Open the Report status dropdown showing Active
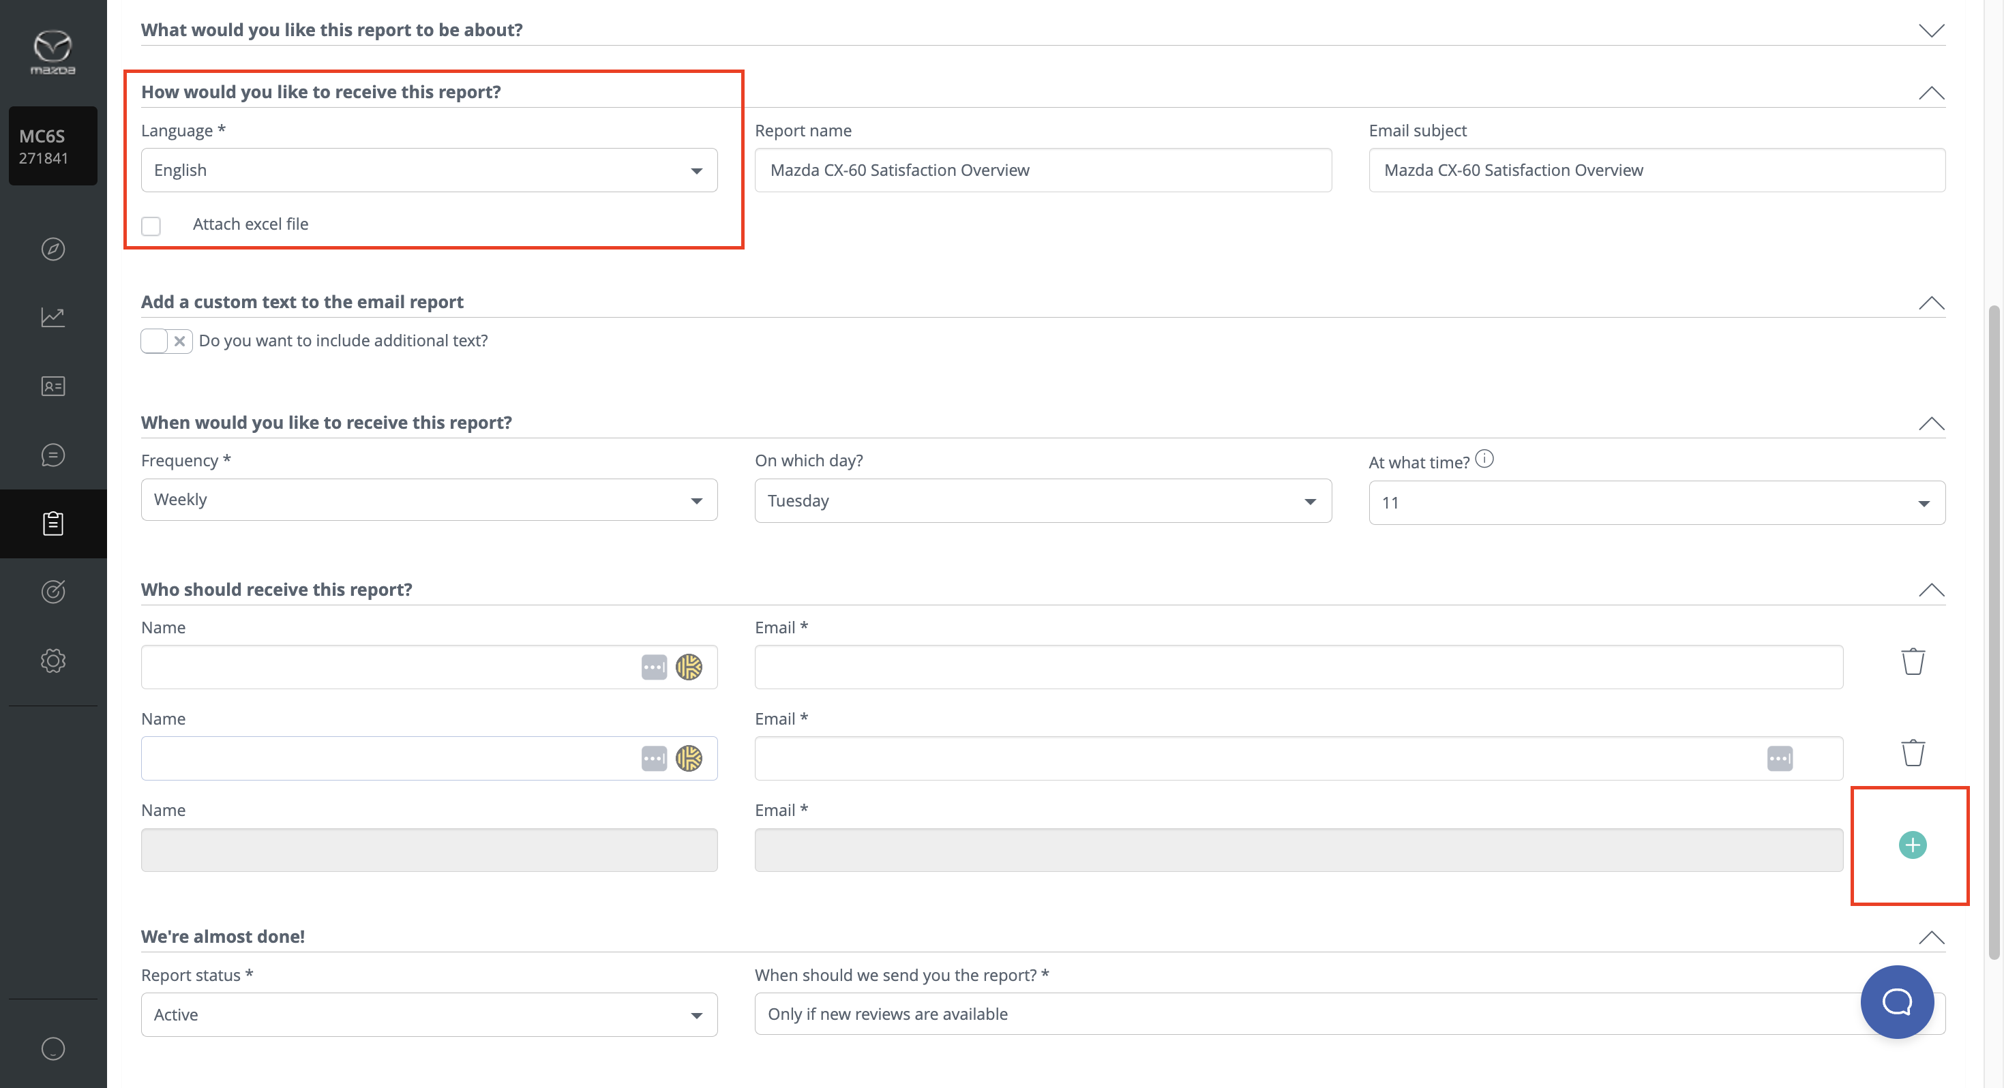 click(x=429, y=1015)
